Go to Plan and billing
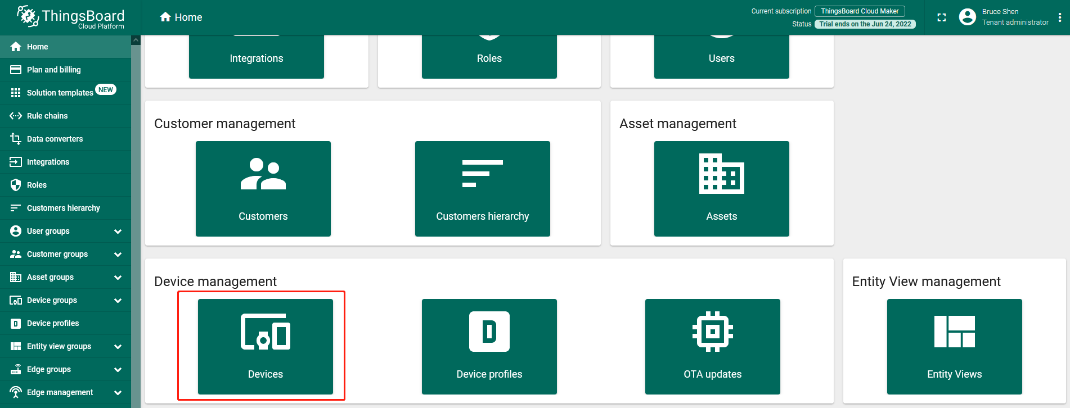Viewport: 1070px width, 408px height. click(53, 70)
